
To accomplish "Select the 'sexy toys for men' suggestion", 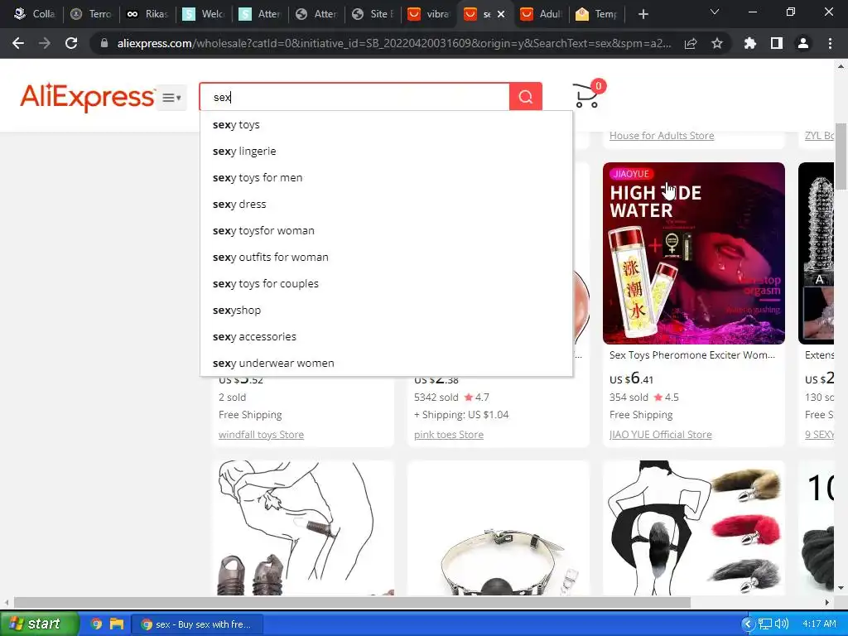I will (x=386, y=177).
